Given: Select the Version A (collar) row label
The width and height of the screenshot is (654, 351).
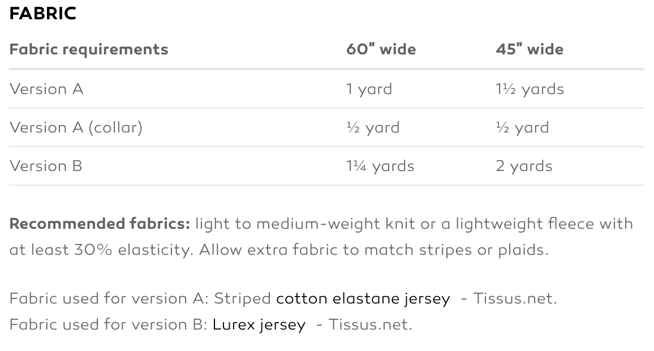Looking at the screenshot, I should tap(76, 127).
